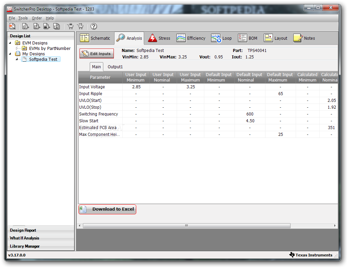This screenshot has height=268, width=348.
Task: Click the Loop plot icon
Action: (216, 38)
